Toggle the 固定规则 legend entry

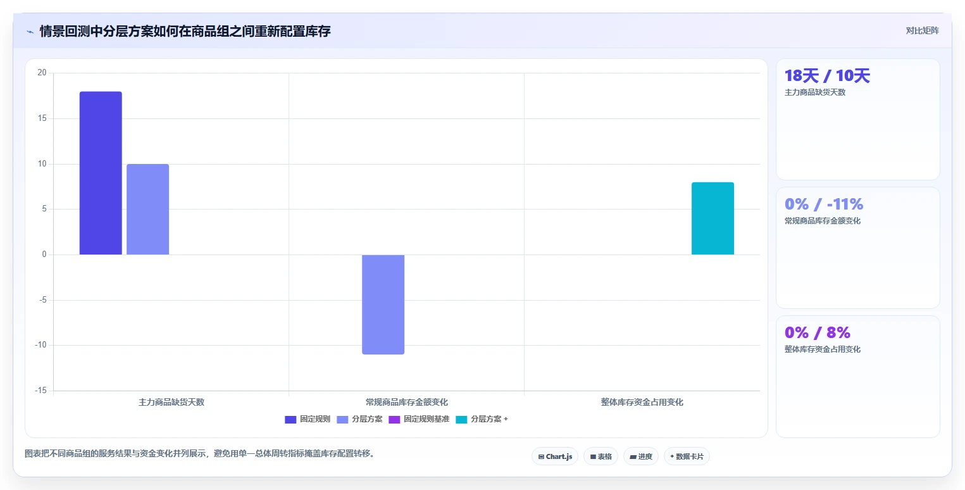pos(308,419)
